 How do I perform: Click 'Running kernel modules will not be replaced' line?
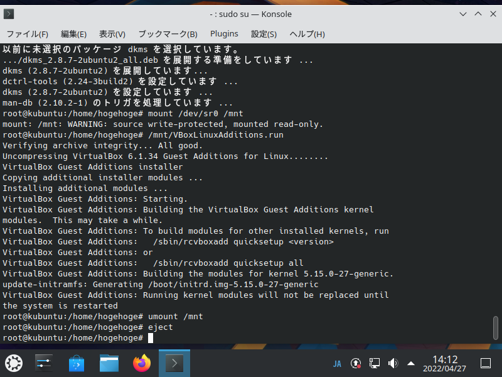coord(196,295)
